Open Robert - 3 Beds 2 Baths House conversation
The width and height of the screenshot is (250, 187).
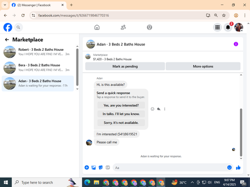(38, 52)
